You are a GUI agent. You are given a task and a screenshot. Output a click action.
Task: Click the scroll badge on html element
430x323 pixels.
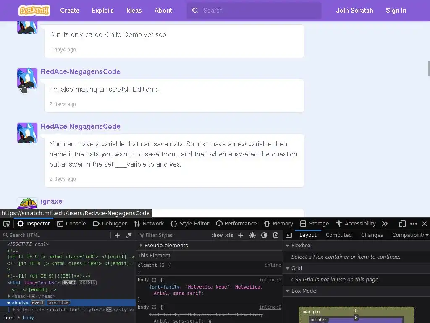coord(87,283)
